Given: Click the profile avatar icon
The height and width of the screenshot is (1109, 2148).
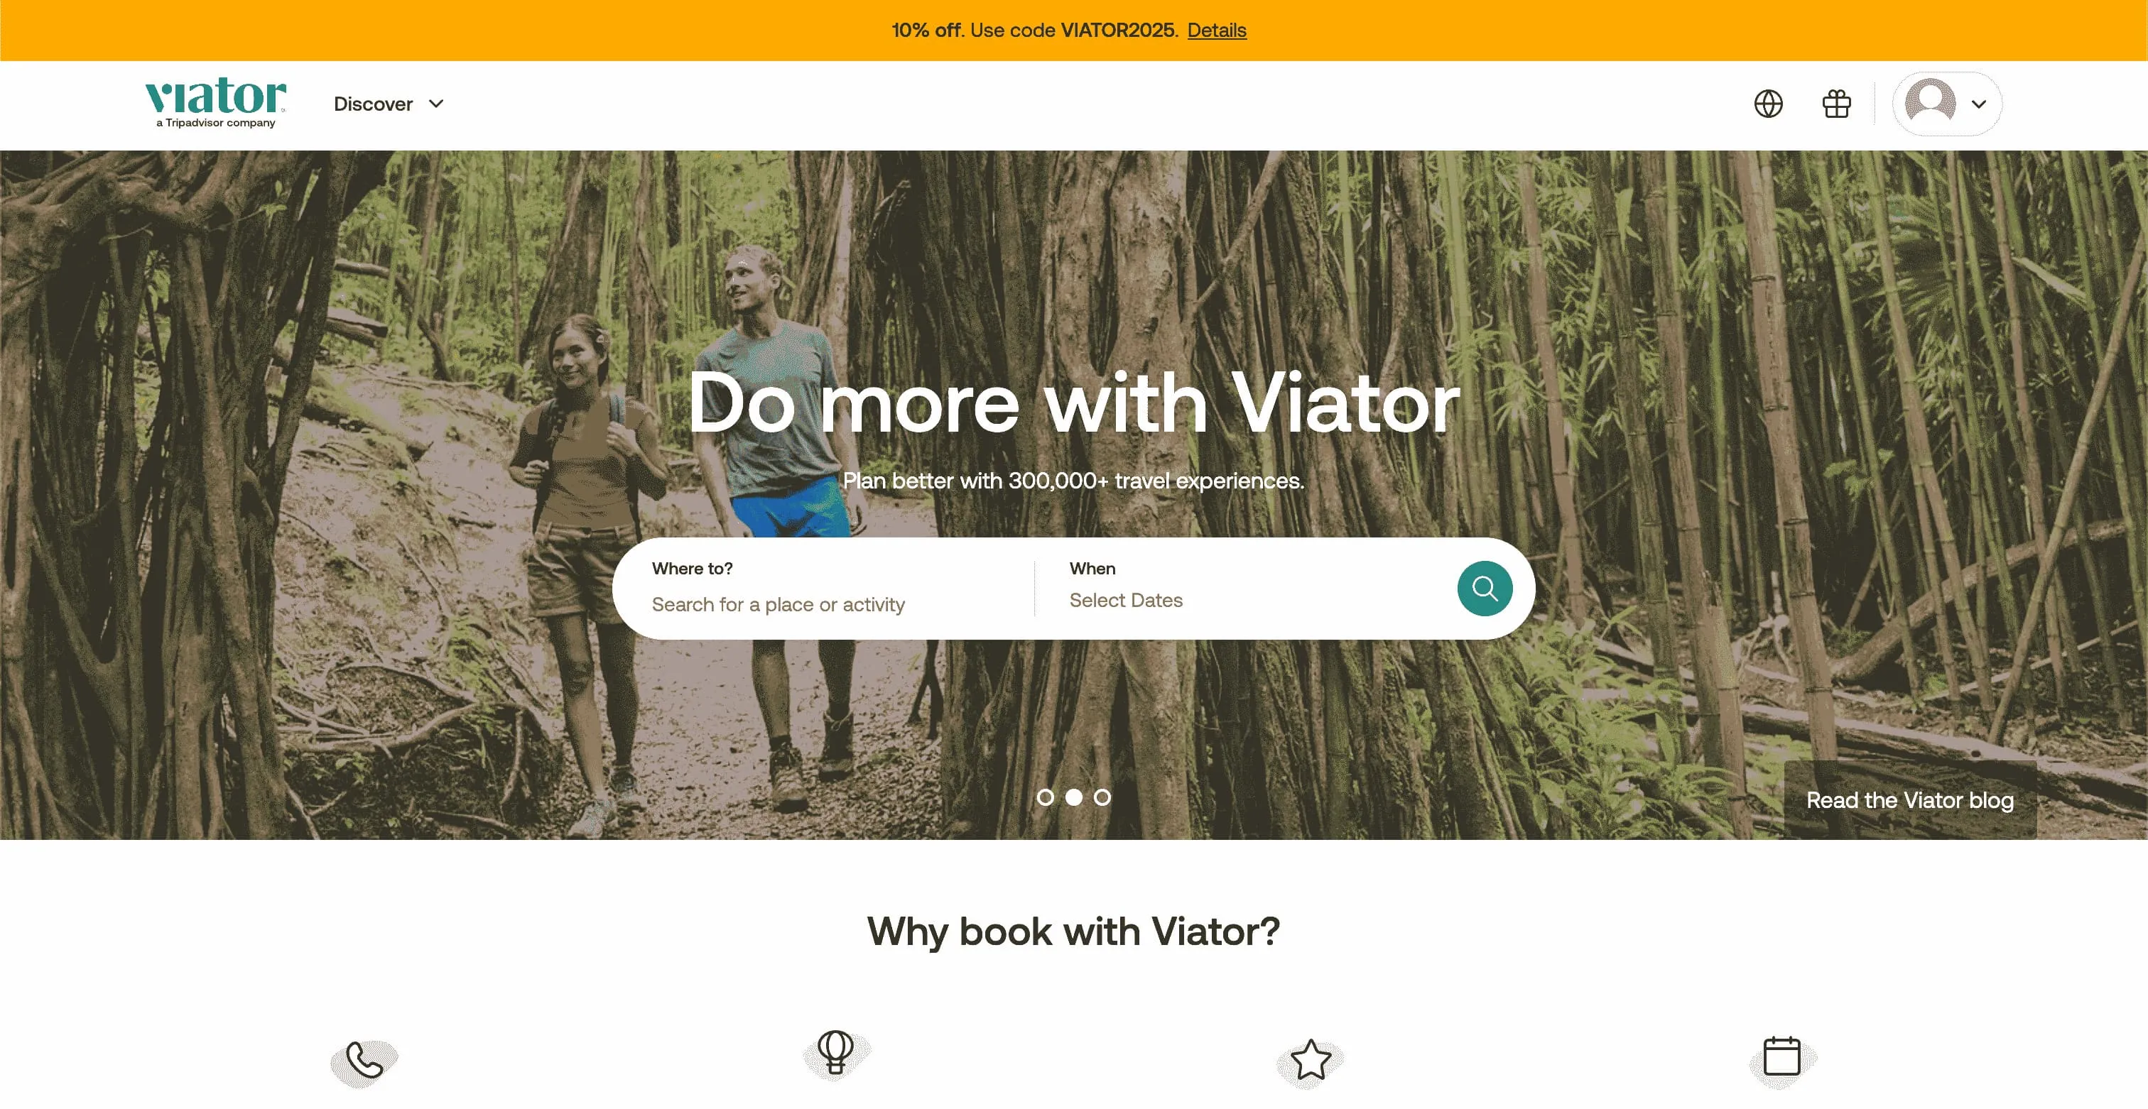Looking at the screenshot, I should pyautogui.click(x=1931, y=102).
